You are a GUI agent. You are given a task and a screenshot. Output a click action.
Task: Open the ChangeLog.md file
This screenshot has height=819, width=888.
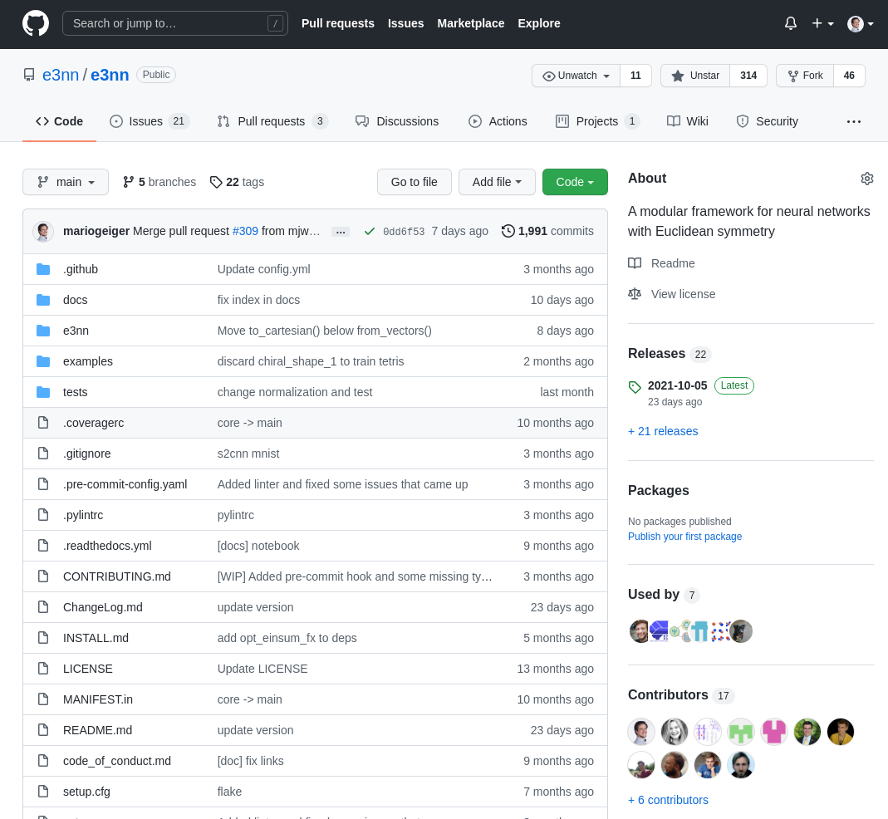[x=103, y=607]
